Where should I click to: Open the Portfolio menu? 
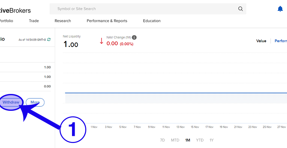pos(6,21)
